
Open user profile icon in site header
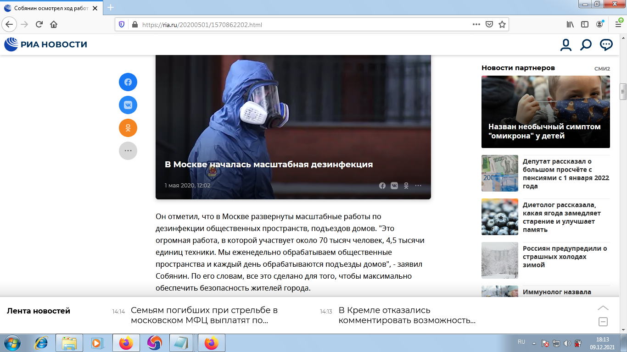565,44
